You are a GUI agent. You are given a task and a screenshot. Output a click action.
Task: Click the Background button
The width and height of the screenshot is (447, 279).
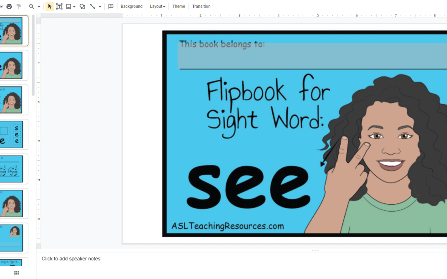132,6
